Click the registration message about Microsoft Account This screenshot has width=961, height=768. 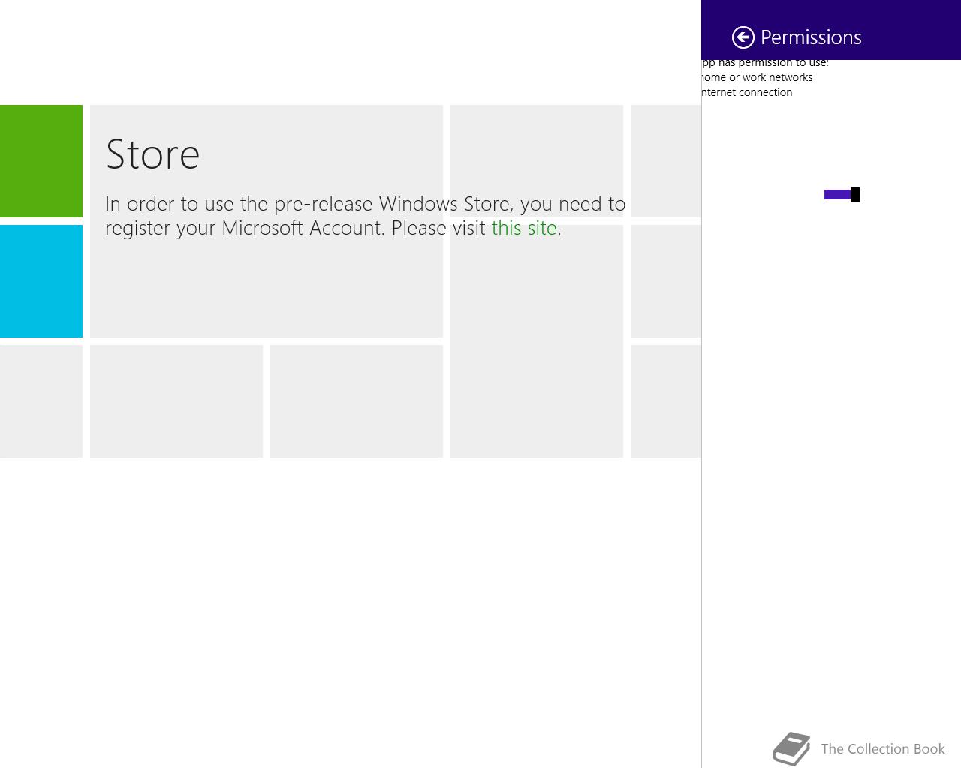365,216
